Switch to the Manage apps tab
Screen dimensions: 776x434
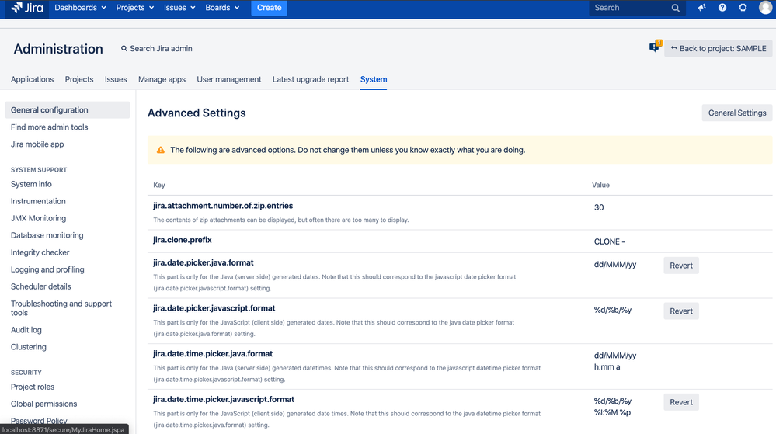pos(162,79)
